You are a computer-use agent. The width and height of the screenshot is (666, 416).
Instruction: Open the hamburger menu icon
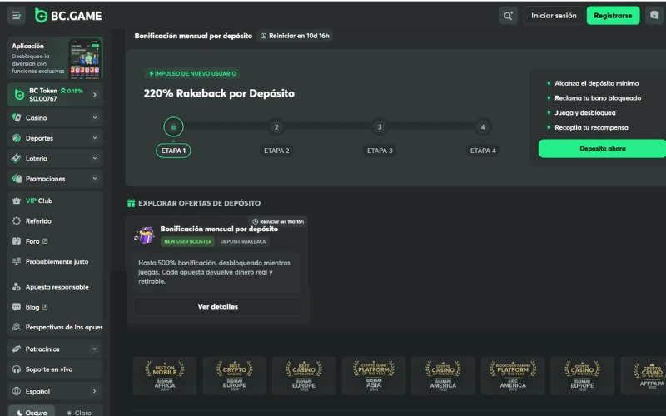pyautogui.click(x=17, y=16)
